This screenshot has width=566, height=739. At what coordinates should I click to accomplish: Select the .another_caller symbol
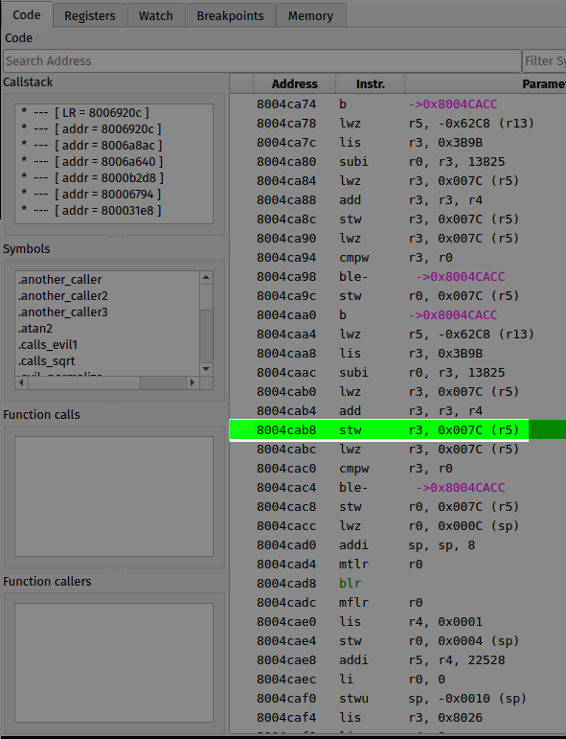[x=60, y=280]
